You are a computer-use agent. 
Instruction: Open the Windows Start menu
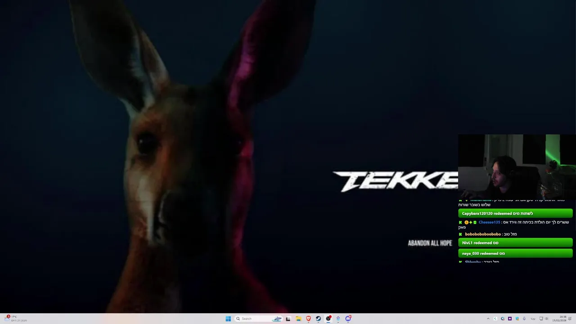pyautogui.click(x=228, y=319)
